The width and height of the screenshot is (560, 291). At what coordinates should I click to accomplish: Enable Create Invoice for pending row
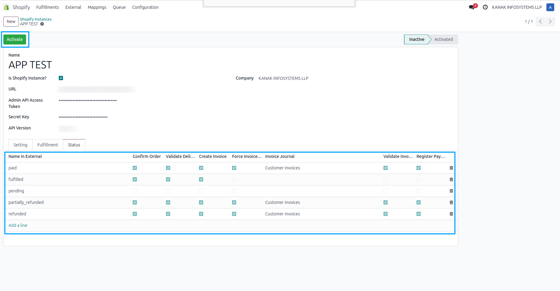[x=201, y=191]
